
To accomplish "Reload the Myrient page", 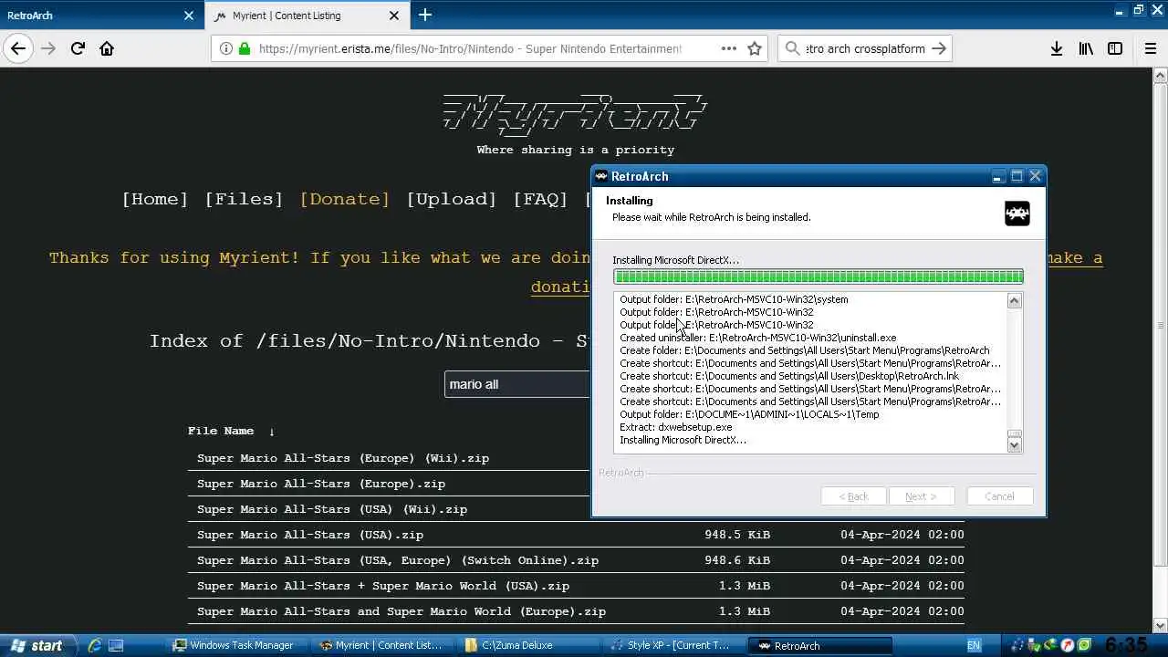I will [78, 48].
